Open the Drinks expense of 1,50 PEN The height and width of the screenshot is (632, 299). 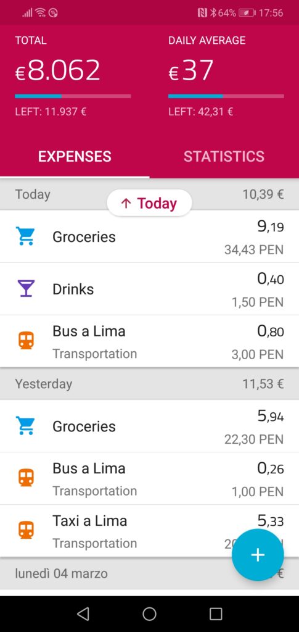coord(149,289)
